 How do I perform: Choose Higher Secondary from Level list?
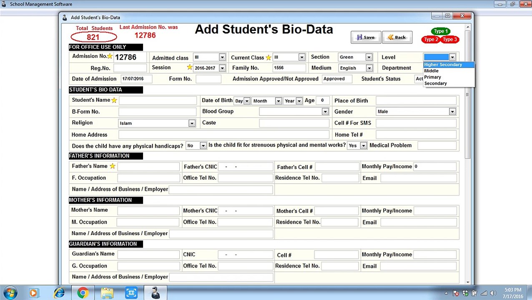[x=443, y=65]
